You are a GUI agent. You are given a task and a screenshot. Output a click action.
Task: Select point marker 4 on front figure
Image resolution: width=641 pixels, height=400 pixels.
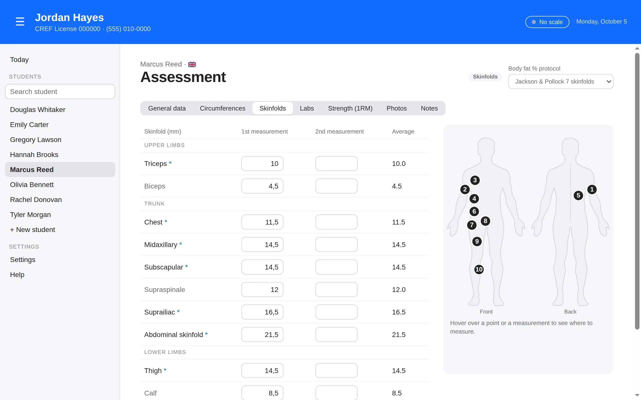tap(474, 199)
